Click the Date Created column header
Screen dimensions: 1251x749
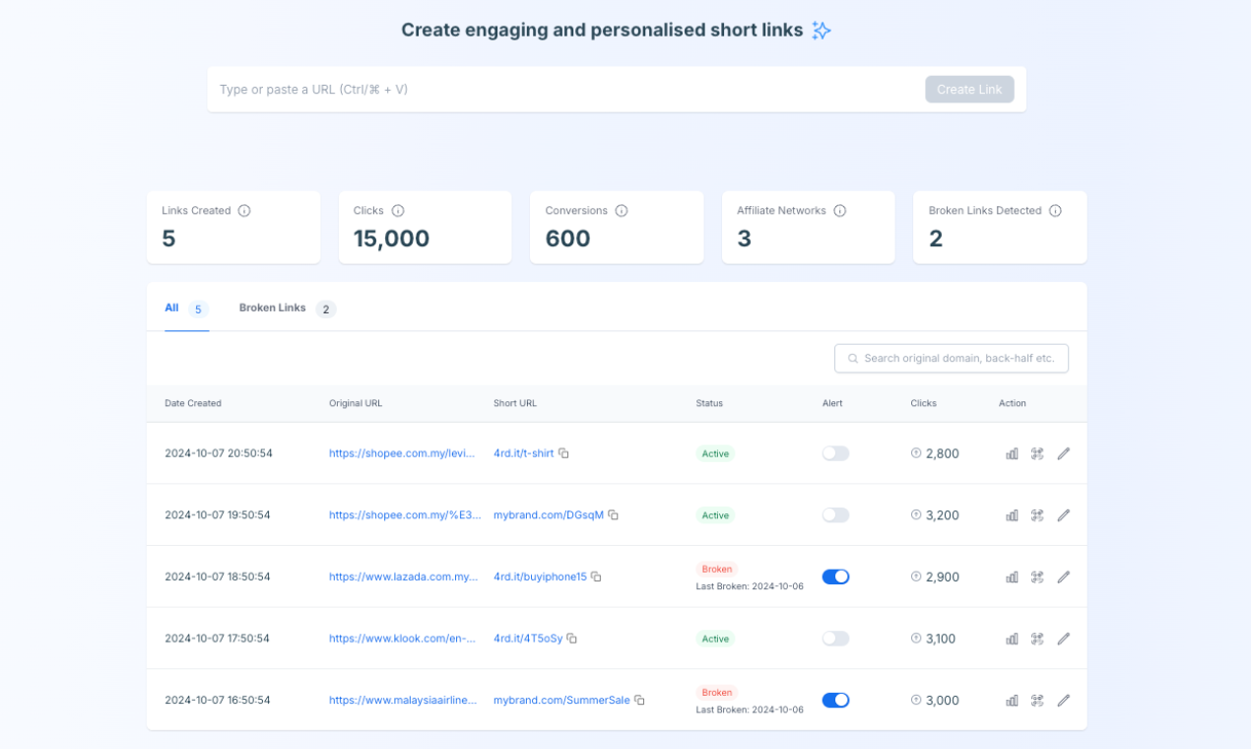(193, 403)
